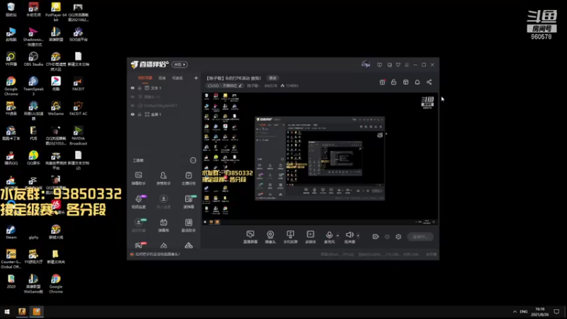
Task: Expand the microphone options arrow
Action: pos(338,235)
